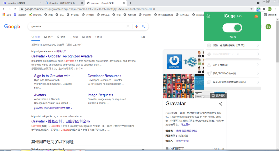
Task: Click the paper plane icon next to 手机/PC/MAC客户端
Action: [208, 73]
